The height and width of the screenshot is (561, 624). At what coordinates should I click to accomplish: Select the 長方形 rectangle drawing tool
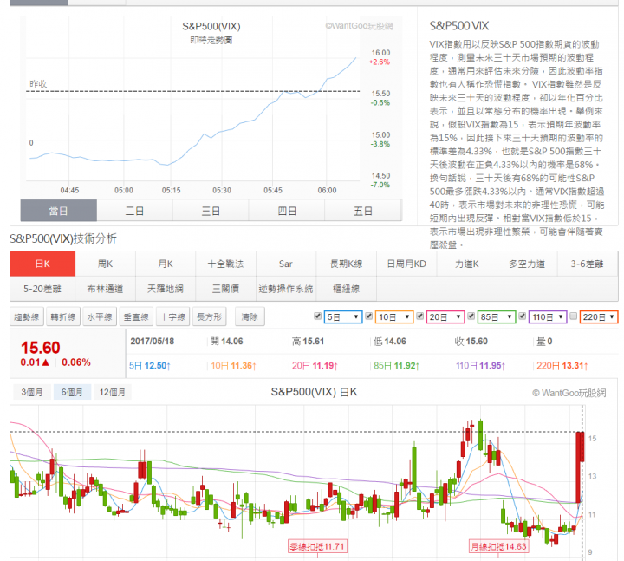pos(210,317)
